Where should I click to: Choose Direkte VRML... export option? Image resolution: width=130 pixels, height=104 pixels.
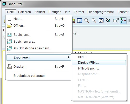click(x=99, y=63)
